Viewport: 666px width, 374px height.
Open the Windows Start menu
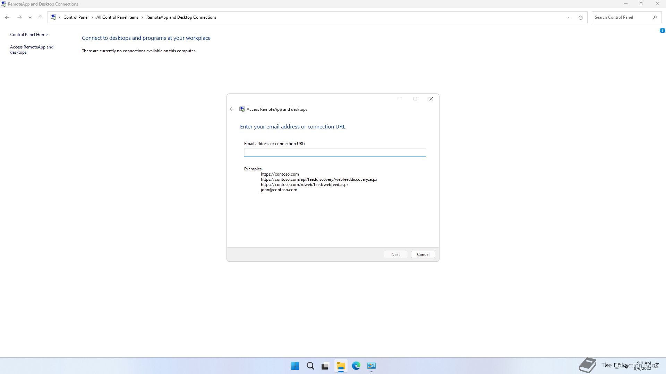pyautogui.click(x=295, y=366)
